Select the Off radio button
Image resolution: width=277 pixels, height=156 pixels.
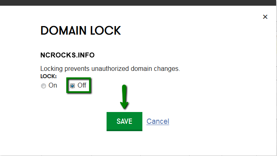click(x=72, y=86)
